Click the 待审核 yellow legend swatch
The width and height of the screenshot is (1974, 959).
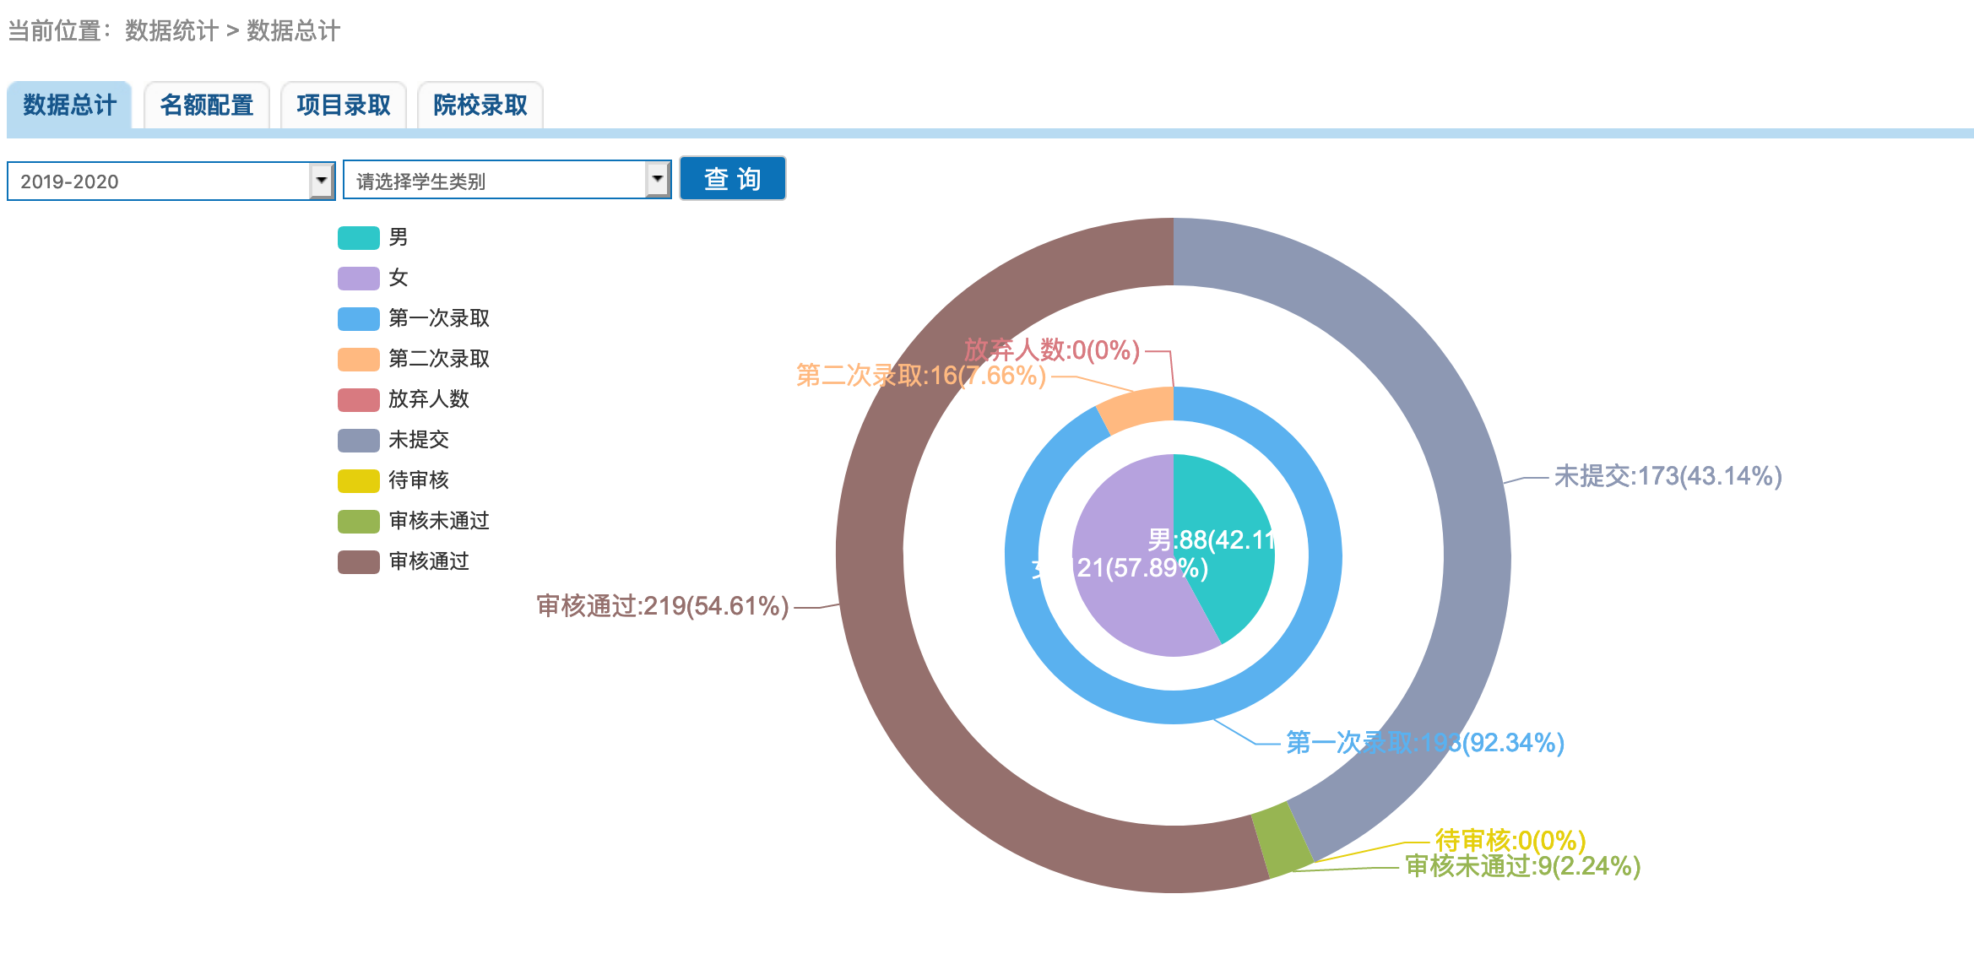click(359, 481)
